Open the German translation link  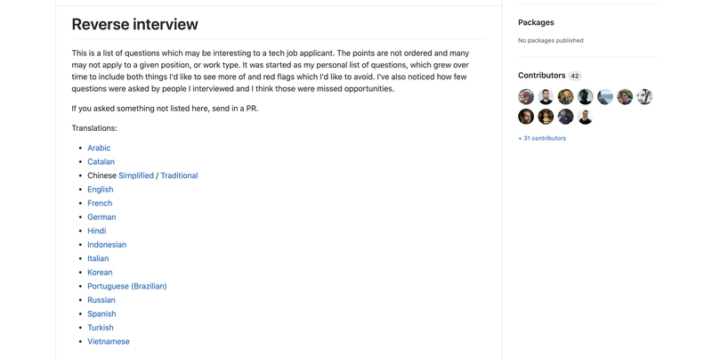[x=101, y=217]
